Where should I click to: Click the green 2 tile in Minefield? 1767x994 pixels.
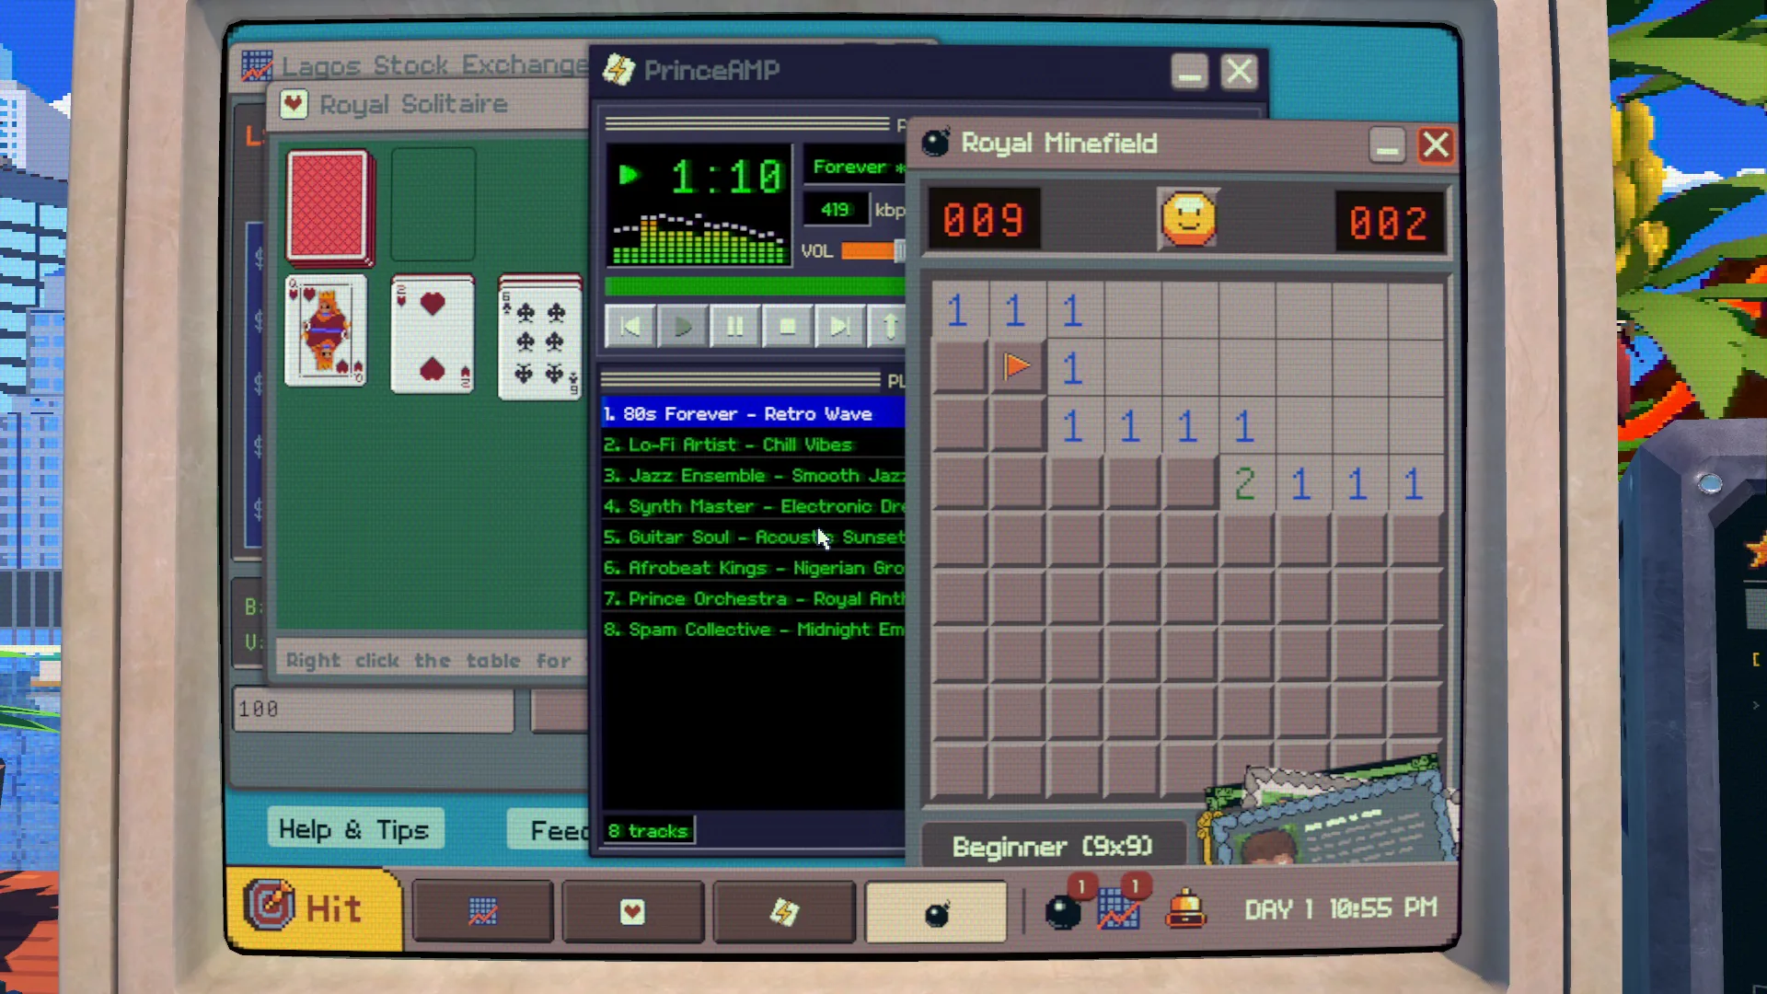(x=1245, y=483)
